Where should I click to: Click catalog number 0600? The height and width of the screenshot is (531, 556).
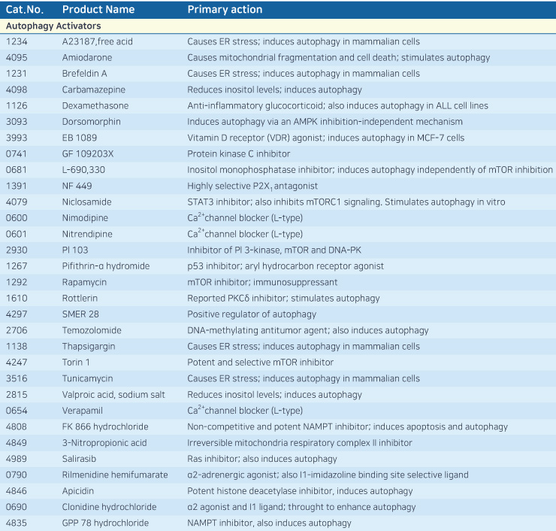pyautogui.click(x=17, y=218)
